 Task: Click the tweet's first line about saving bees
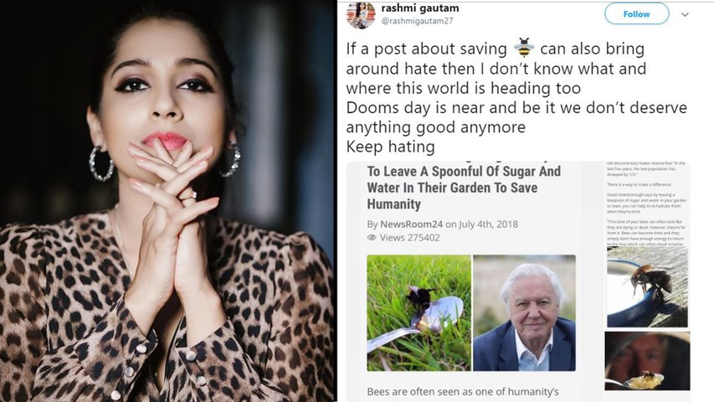point(495,49)
